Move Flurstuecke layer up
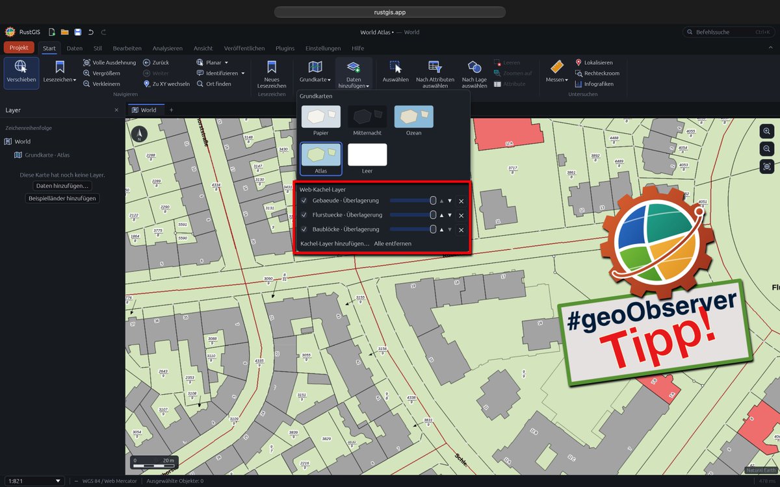The width and height of the screenshot is (780, 487). pos(441,215)
